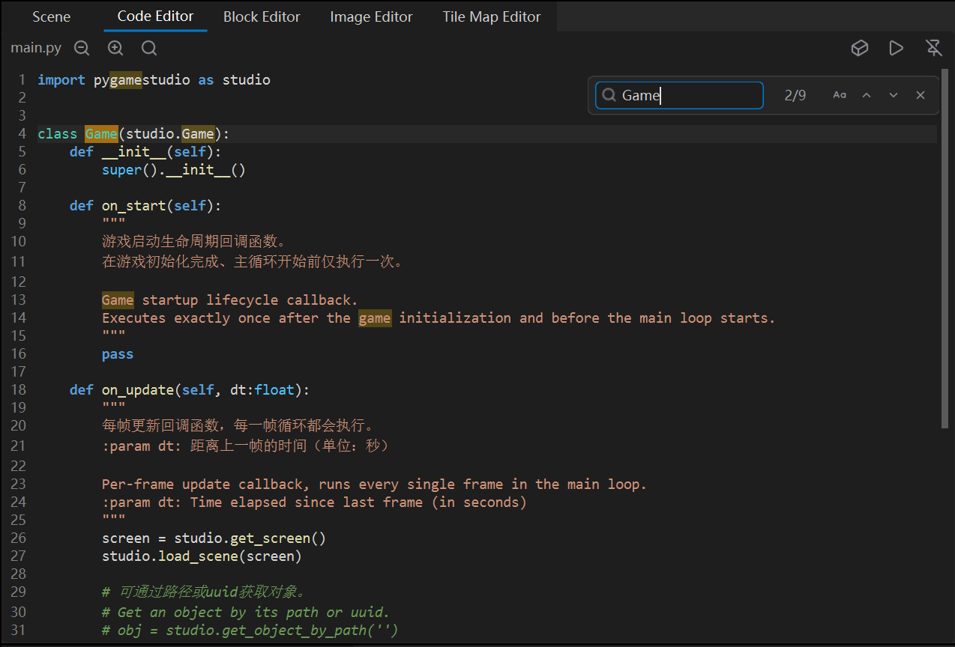The image size is (955, 647).
Task: Click '# Get an object by its path' comment
Action: pyautogui.click(x=246, y=612)
